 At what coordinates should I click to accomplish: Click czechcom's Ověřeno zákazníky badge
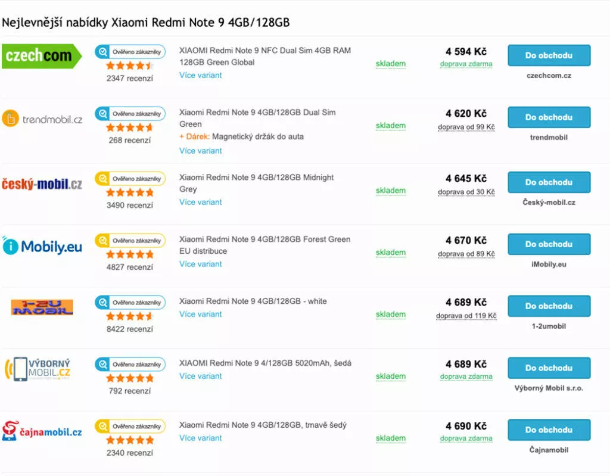(130, 52)
